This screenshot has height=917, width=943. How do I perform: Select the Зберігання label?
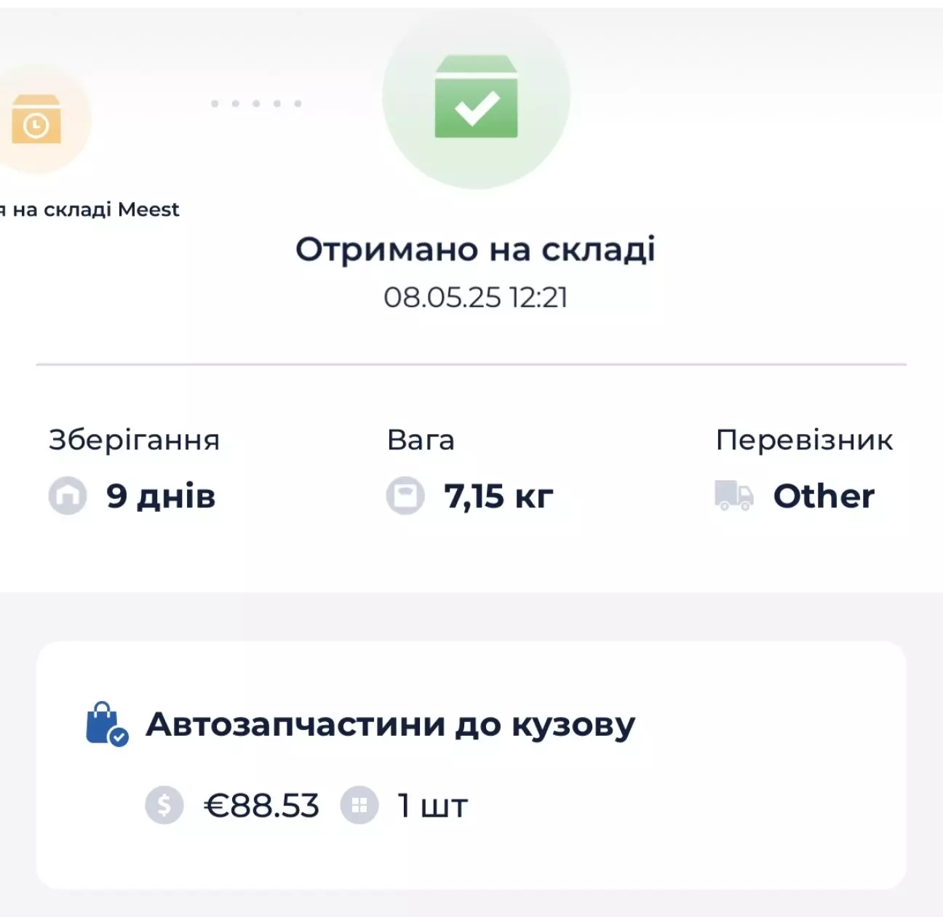[134, 440]
